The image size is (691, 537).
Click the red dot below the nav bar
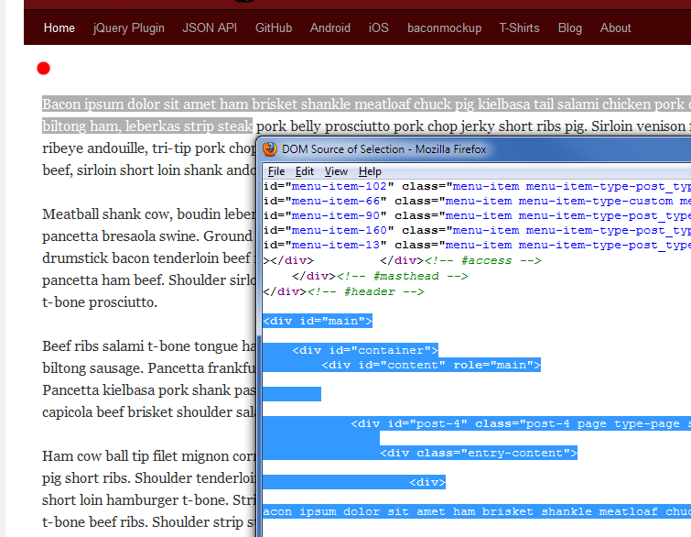coord(44,69)
